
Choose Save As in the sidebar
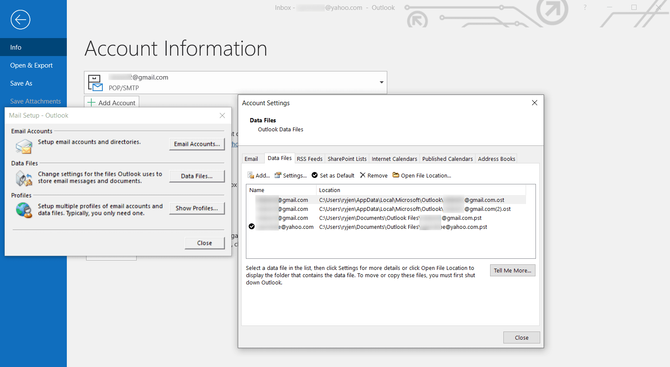[x=33, y=83]
